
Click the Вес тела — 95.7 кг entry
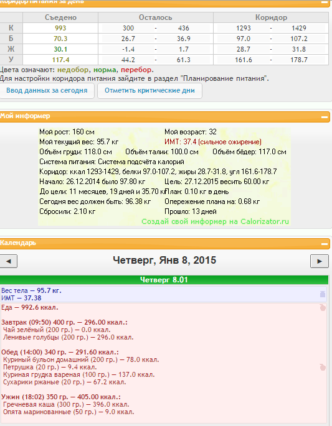(x=31, y=290)
